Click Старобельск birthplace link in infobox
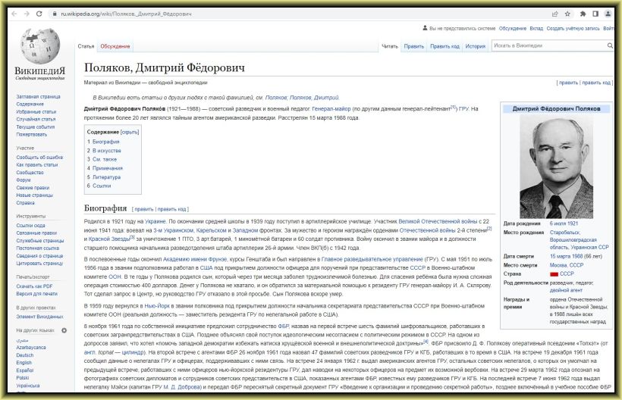 click(564, 233)
